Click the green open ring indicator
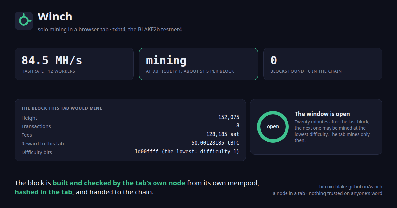The height and width of the screenshot is (208, 397). click(x=273, y=127)
